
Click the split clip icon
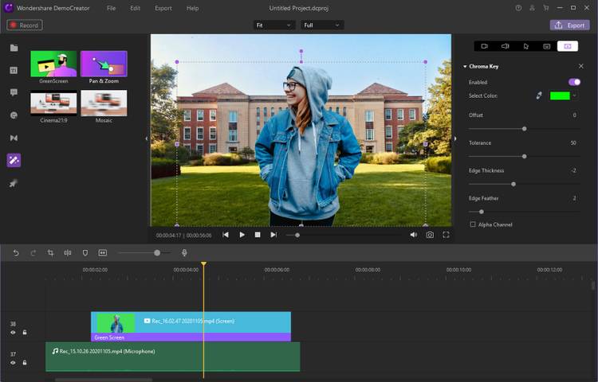68,252
